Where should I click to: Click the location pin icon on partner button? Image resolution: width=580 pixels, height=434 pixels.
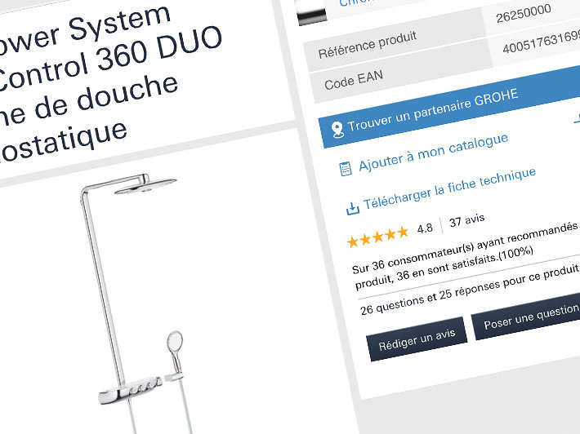click(337, 130)
